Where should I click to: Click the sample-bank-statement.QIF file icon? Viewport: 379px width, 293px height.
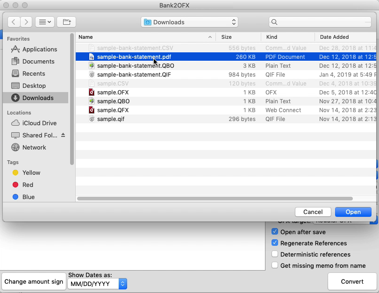click(92, 75)
